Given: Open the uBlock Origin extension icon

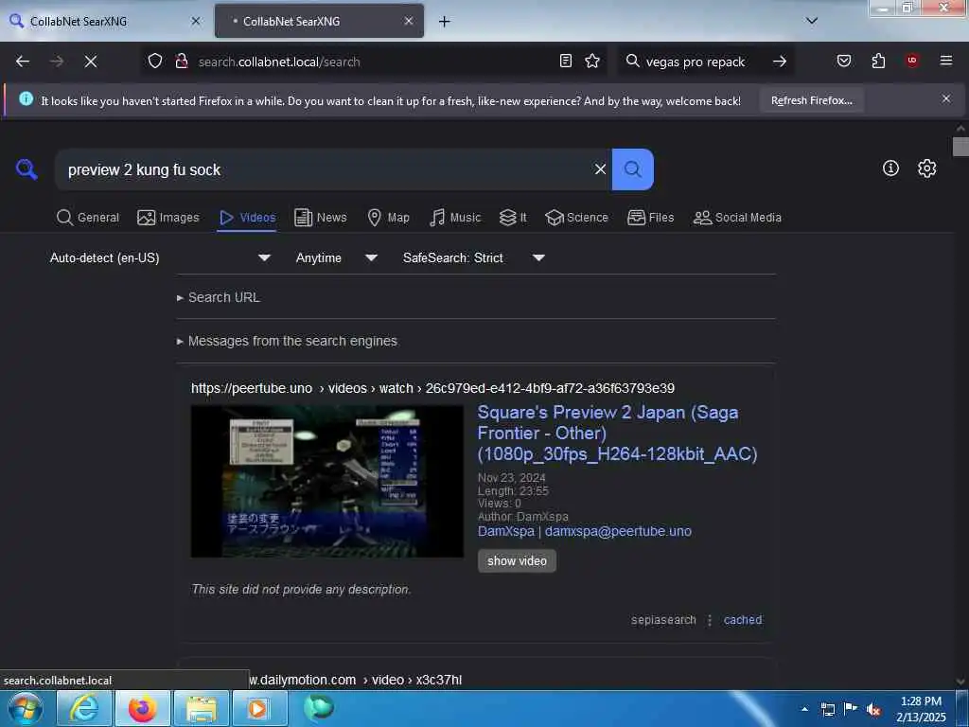Looking at the screenshot, I should coord(912,61).
